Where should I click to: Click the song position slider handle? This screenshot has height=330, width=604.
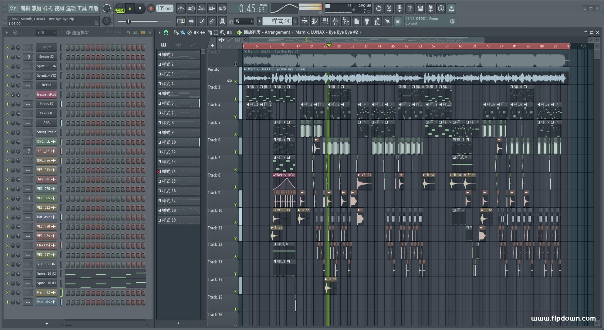(128, 21)
